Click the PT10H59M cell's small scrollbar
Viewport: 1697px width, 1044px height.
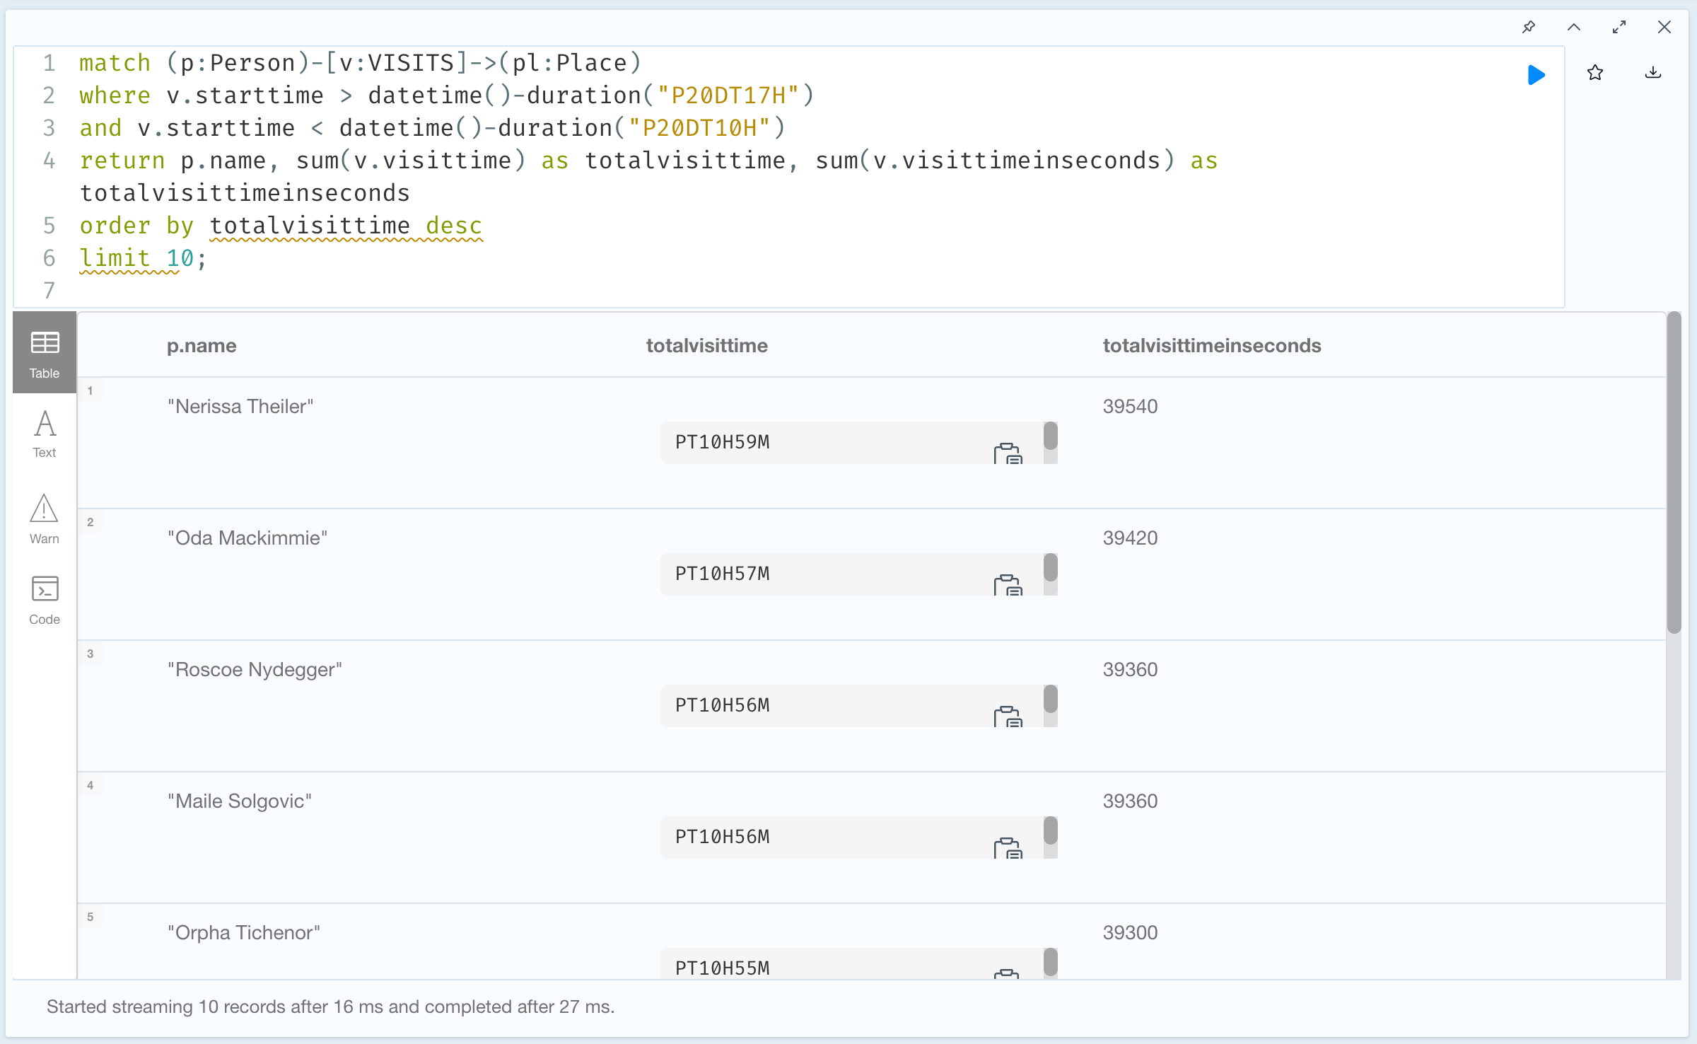[x=1051, y=436]
